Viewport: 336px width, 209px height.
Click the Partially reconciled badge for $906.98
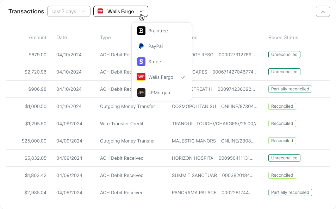(290, 89)
